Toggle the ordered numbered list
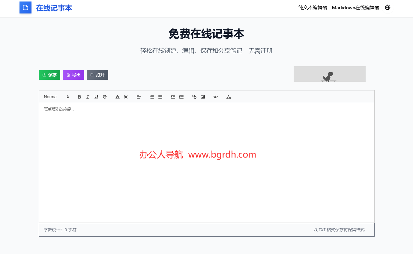This screenshot has width=413, height=254. coord(151,96)
